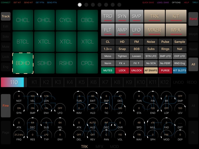Click the red LOCK button
199x149 pixels.
click(x=122, y=70)
